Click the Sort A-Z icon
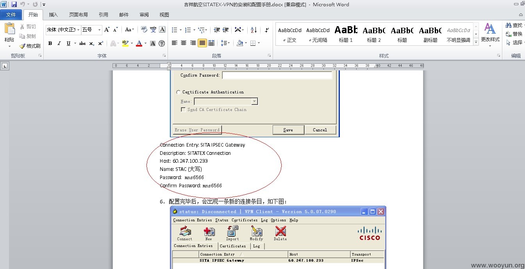525x269 pixels. click(x=254, y=30)
